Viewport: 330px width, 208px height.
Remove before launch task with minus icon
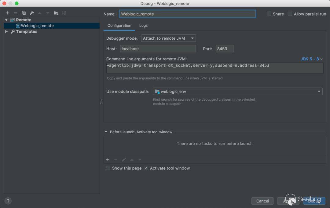point(116,160)
